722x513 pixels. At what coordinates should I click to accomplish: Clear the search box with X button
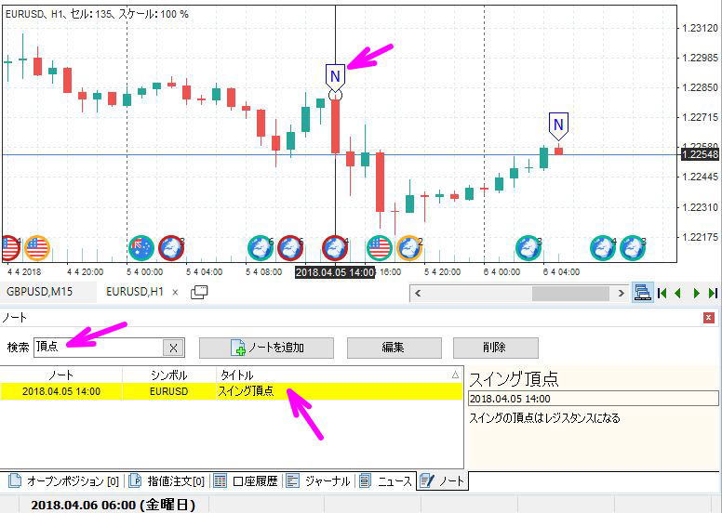173,348
